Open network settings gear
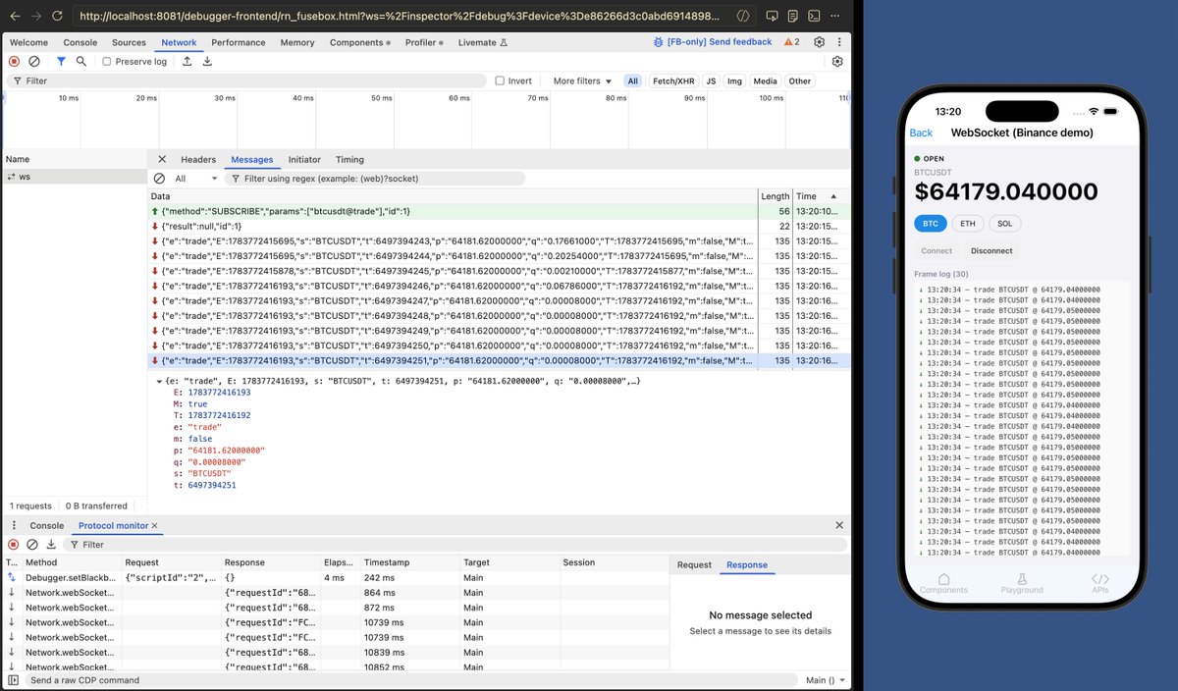Image resolution: width=1178 pixels, height=691 pixels. click(837, 61)
